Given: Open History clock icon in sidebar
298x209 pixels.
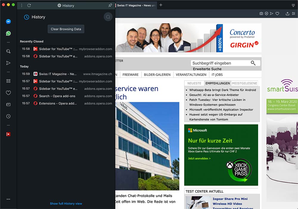Looking at the screenshot, I should pos(8,116).
